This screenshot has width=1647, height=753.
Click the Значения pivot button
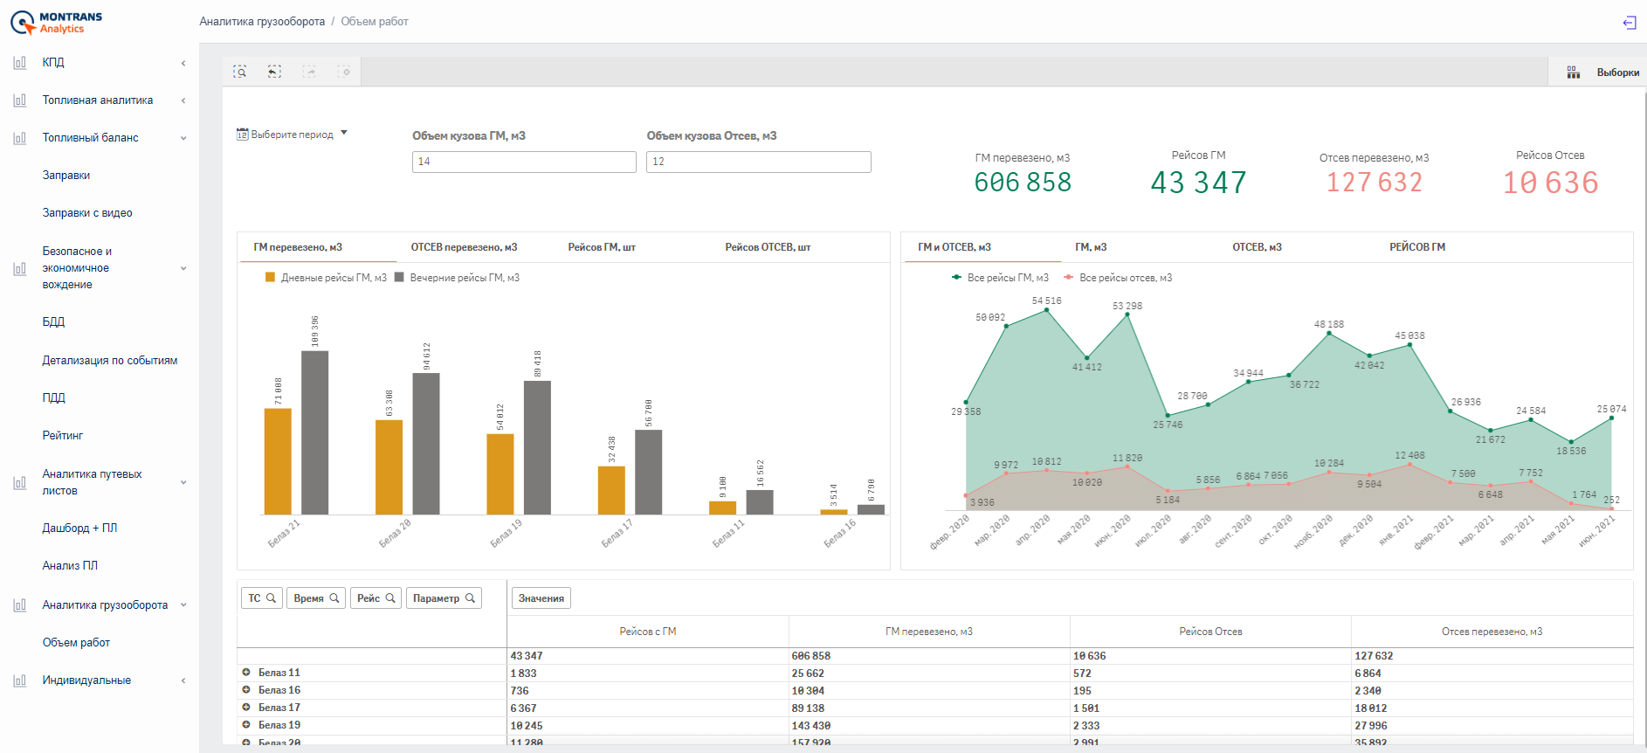(541, 598)
